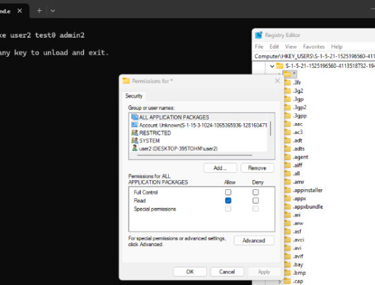Collapse the S-1-5-21 registry key
Screen dimensions: 375x285
pos(272,66)
